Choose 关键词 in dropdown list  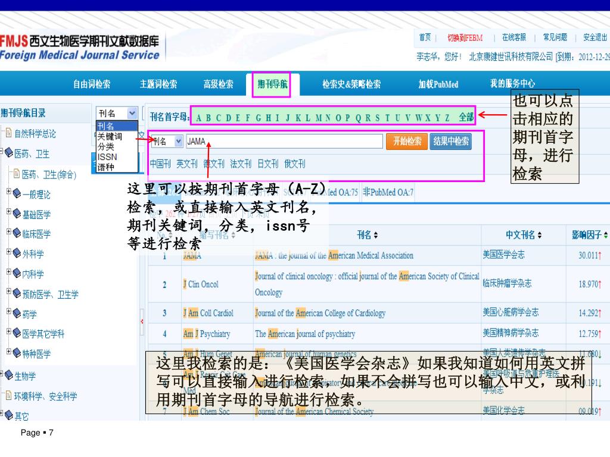[110, 136]
